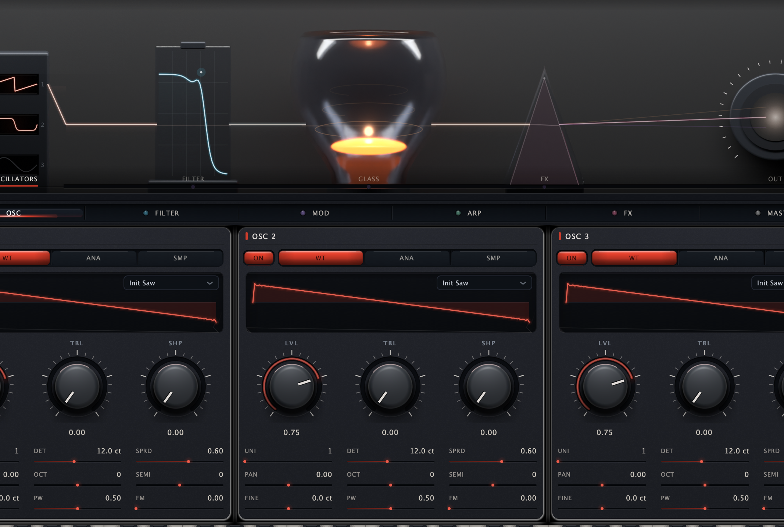This screenshot has width=784, height=527.
Task: Adjust OSC 2 FM slider
Action: point(493,508)
